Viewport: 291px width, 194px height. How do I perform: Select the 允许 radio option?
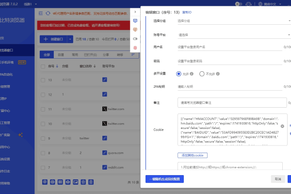(x=178, y=74)
